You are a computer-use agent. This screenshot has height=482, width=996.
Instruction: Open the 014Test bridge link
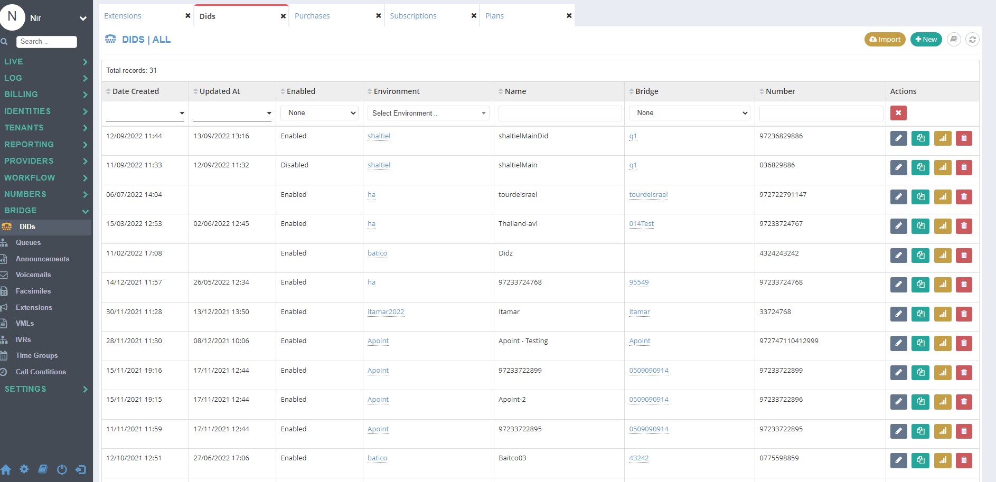click(x=641, y=224)
